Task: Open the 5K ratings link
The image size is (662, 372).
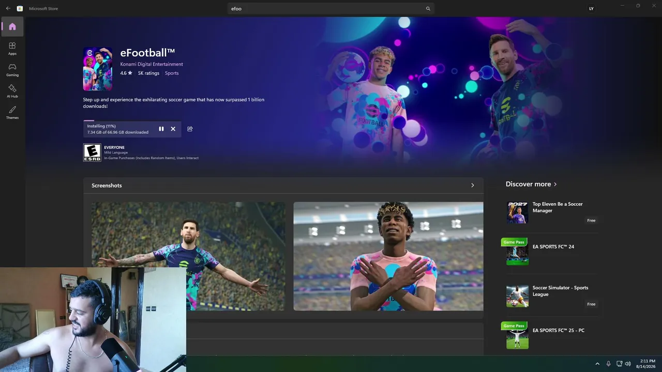Action: click(x=148, y=73)
